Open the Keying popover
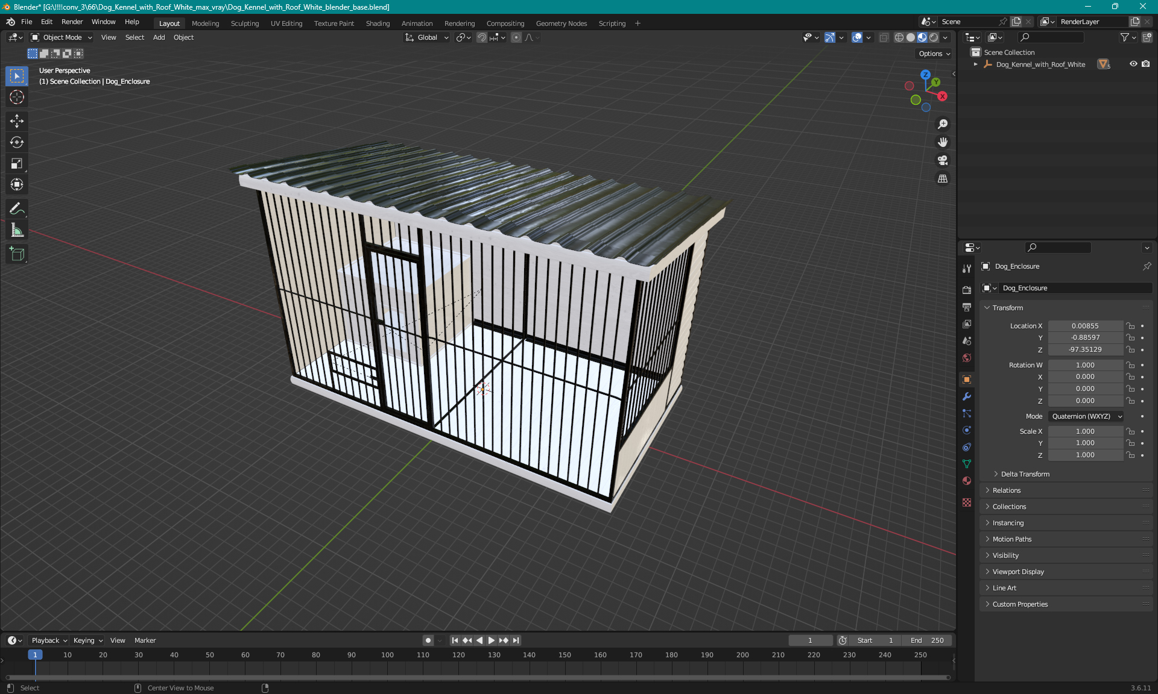1158x694 pixels. tap(87, 640)
